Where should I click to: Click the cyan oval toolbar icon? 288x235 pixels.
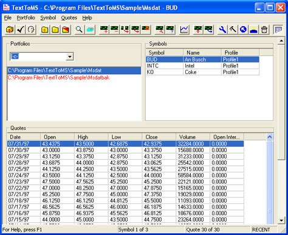click(90, 30)
